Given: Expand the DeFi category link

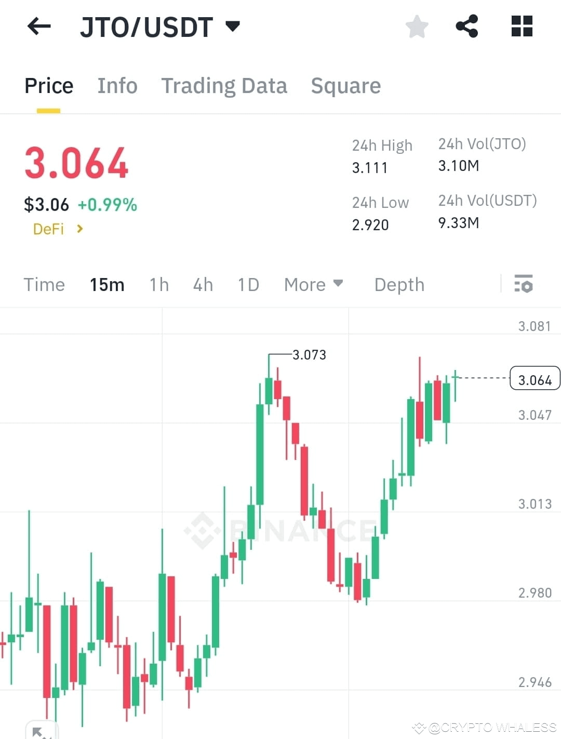Looking at the screenshot, I should (x=56, y=229).
